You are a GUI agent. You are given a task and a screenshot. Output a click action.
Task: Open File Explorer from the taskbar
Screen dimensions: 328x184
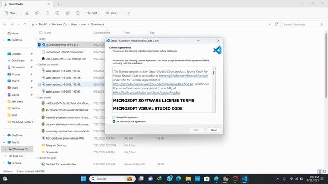(x=188, y=179)
